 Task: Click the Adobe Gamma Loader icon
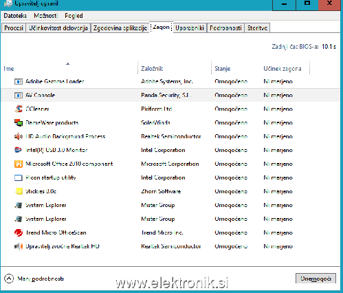tap(19, 81)
